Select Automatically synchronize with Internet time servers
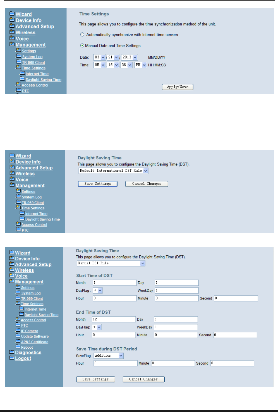This screenshot has width=278, height=412. 82,35
